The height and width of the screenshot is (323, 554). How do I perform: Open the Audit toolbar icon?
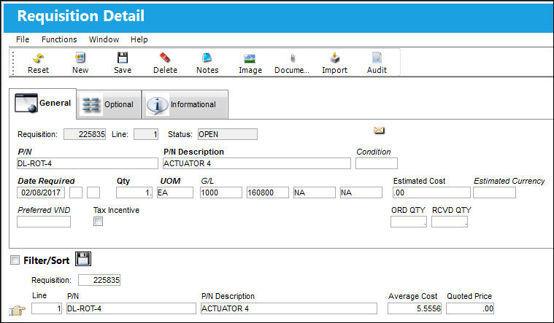coord(377,58)
